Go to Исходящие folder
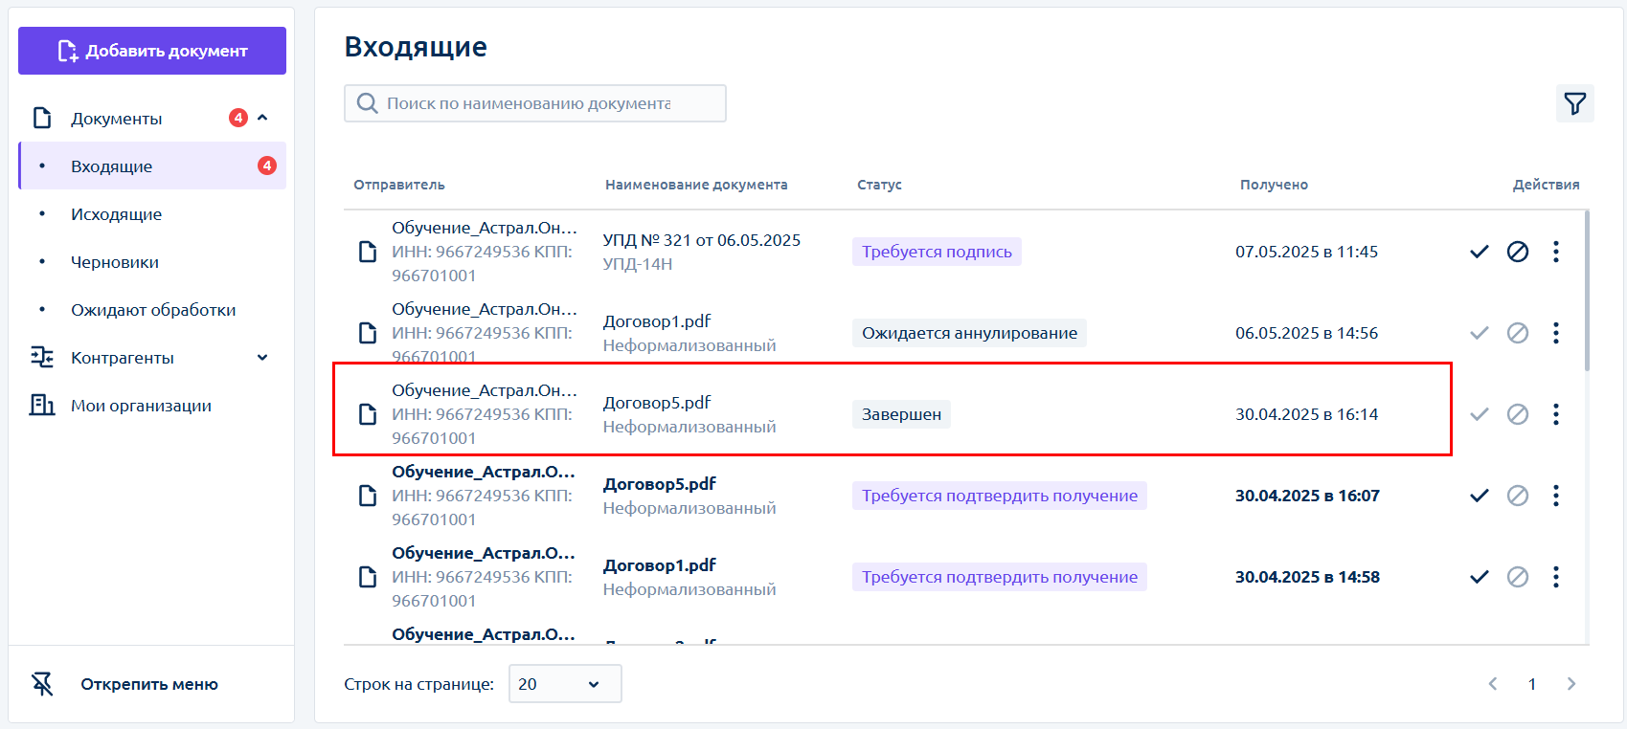Screen dimensions: 1627x729 click(x=116, y=214)
